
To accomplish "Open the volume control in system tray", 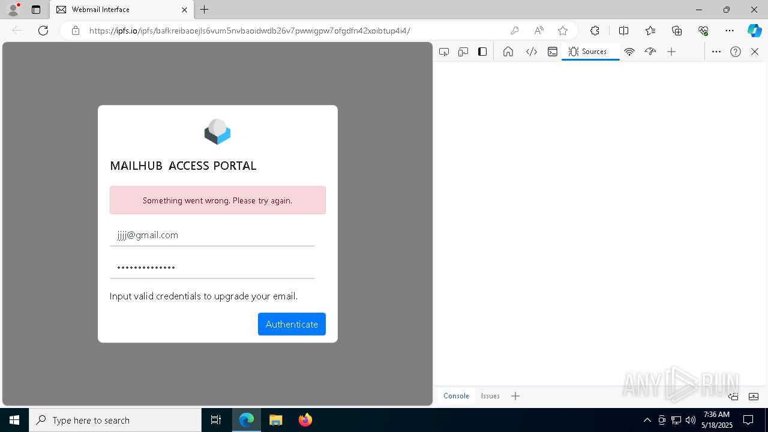I will pos(691,420).
